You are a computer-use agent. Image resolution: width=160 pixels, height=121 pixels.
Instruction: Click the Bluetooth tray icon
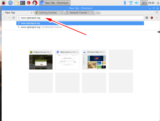(125, 3)
